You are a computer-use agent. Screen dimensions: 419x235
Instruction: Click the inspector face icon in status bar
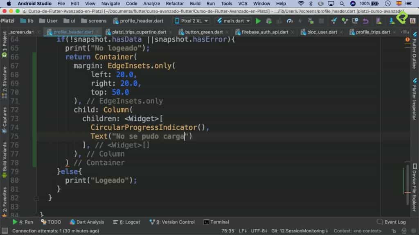(404, 231)
